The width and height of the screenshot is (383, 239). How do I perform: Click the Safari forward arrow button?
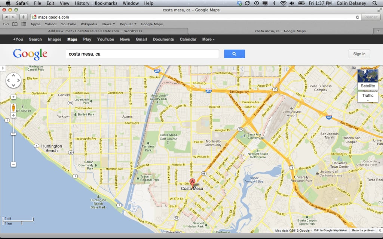(x=13, y=17)
